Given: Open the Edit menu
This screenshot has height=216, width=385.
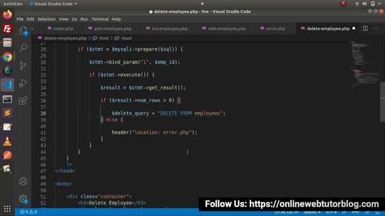Looking at the screenshot, I should click(x=31, y=19).
